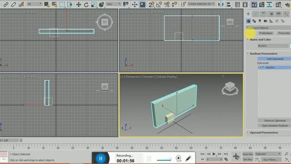Click the Select and Manipulate icon

tap(135, 5)
